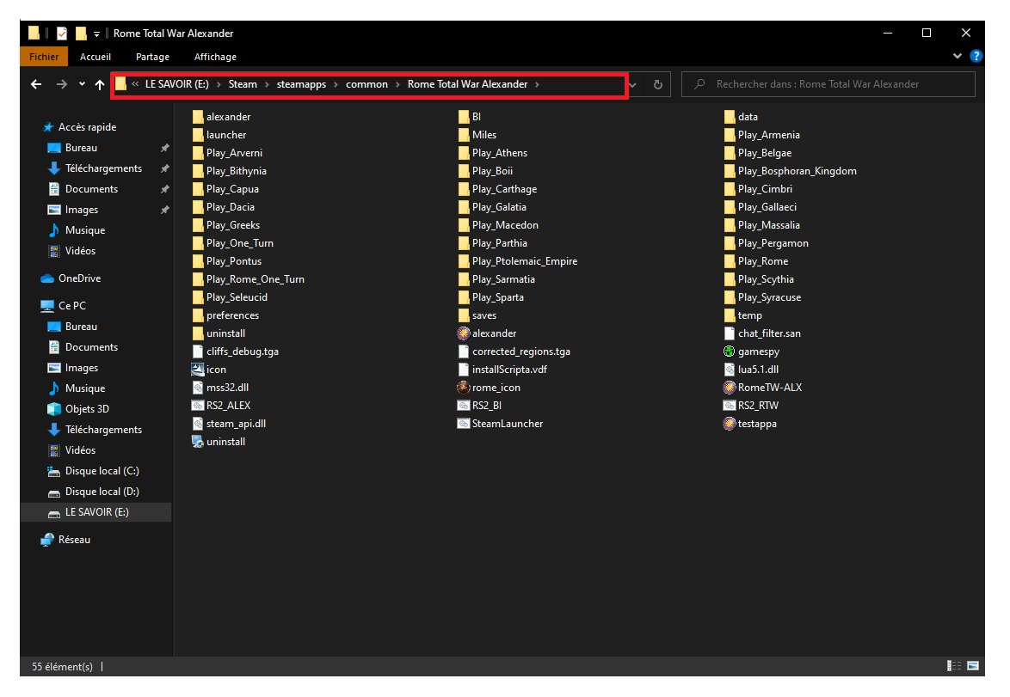Click the steamapps breadcrumb segment

click(301, 84)
